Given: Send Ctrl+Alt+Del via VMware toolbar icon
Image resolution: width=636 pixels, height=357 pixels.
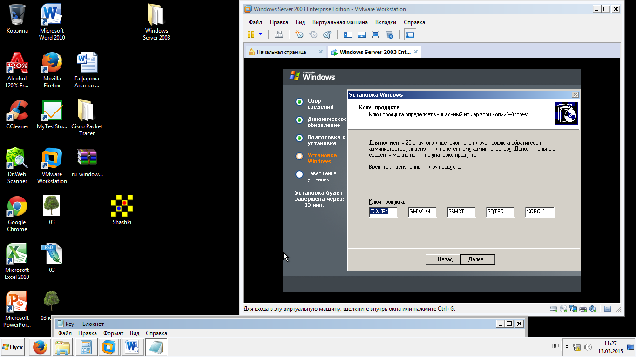Looking at the screenshot, I should click(x=279, y=34).
